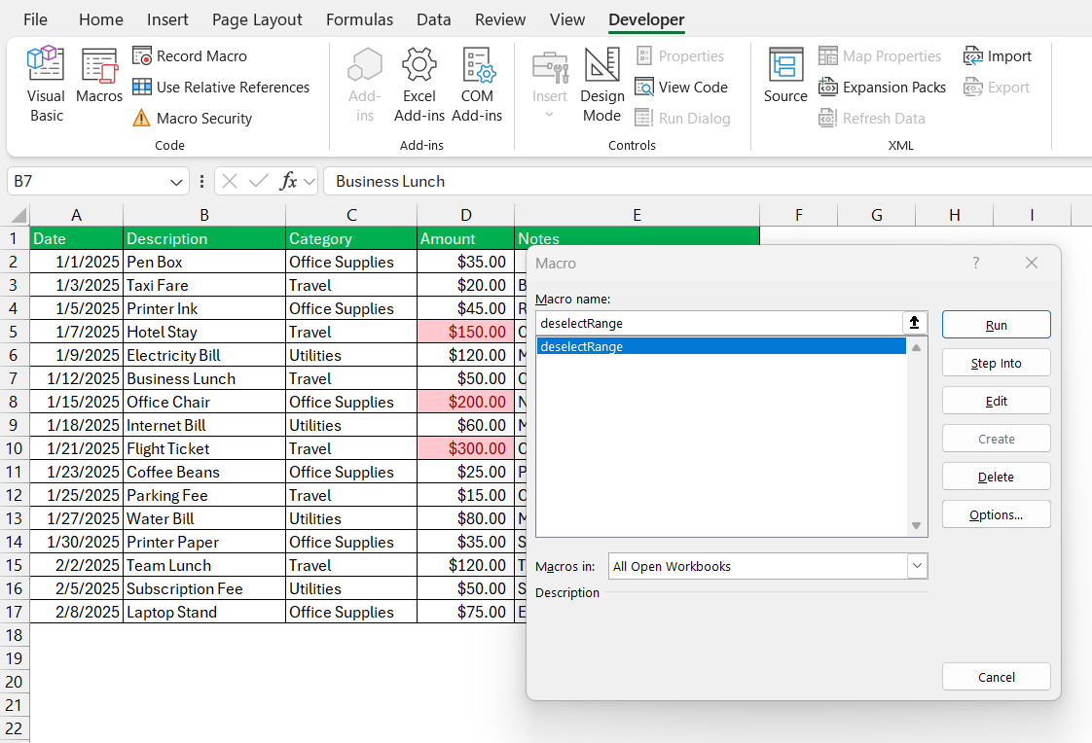Select row 12 header
The width and height of the screenshot is (1092, 743).
pos(15,495)
